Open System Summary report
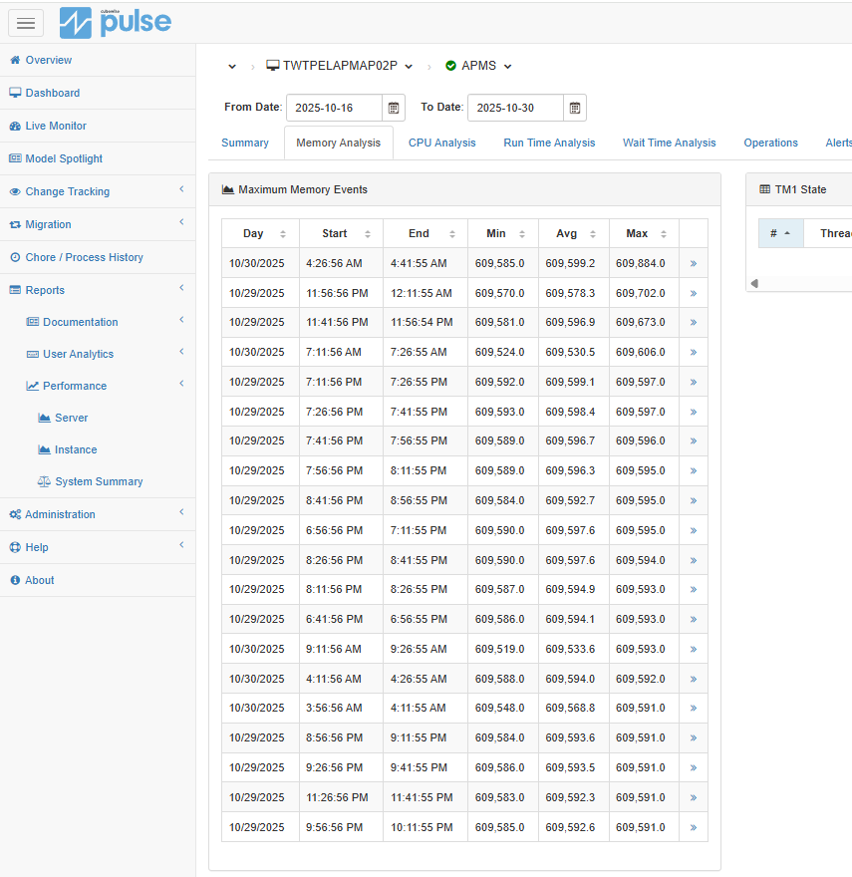This screenshot has width=852, height=877. coord(99,481)
